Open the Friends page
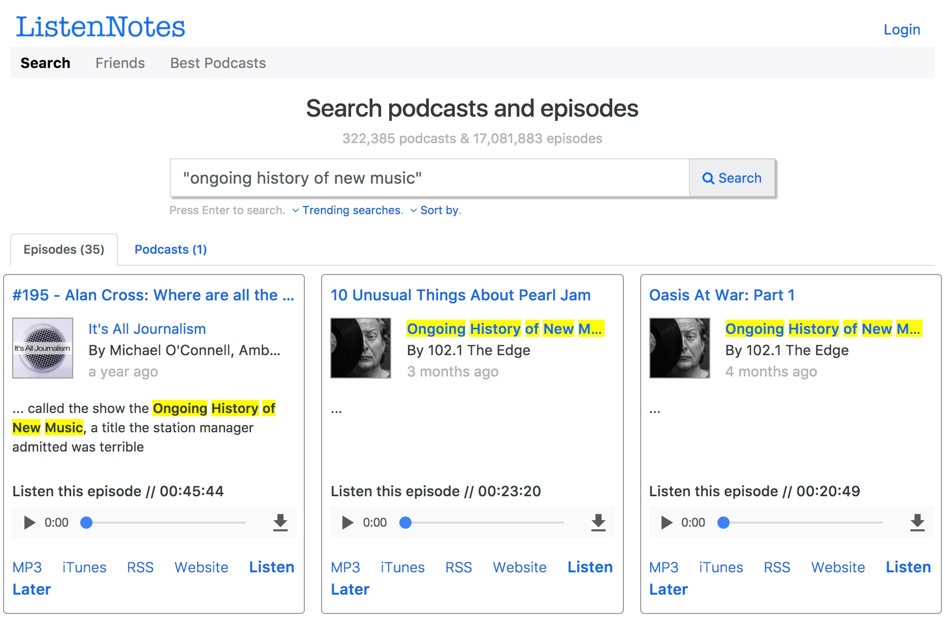Image resolution: width=945 pixels, height=618 pixels. point(120,62)
